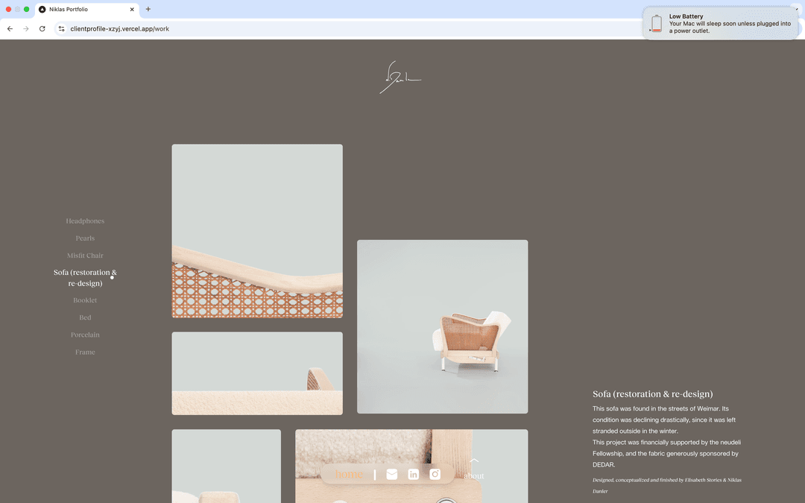Open a new tab with the plus icon

pyautogui.click(x=148, y=10)
